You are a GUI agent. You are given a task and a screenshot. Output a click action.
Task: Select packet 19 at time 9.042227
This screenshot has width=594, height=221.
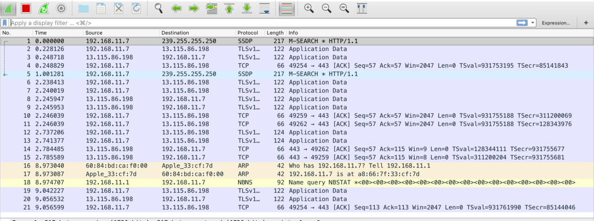[x=297, y=190]
